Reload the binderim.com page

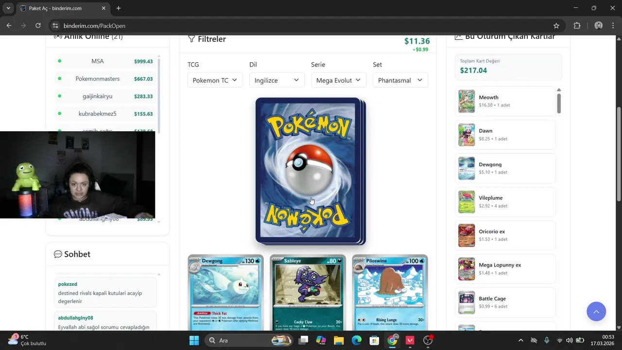coord(38,26)
